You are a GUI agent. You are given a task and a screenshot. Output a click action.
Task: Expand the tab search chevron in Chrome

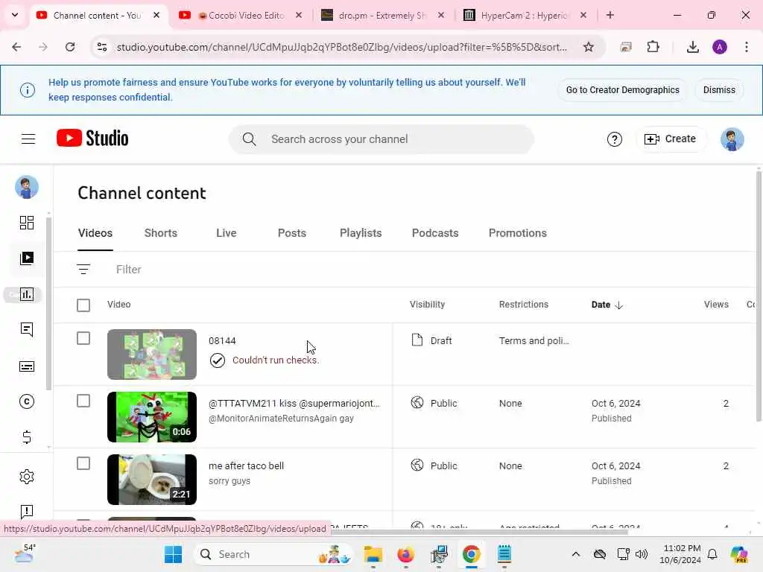(15, 15)
